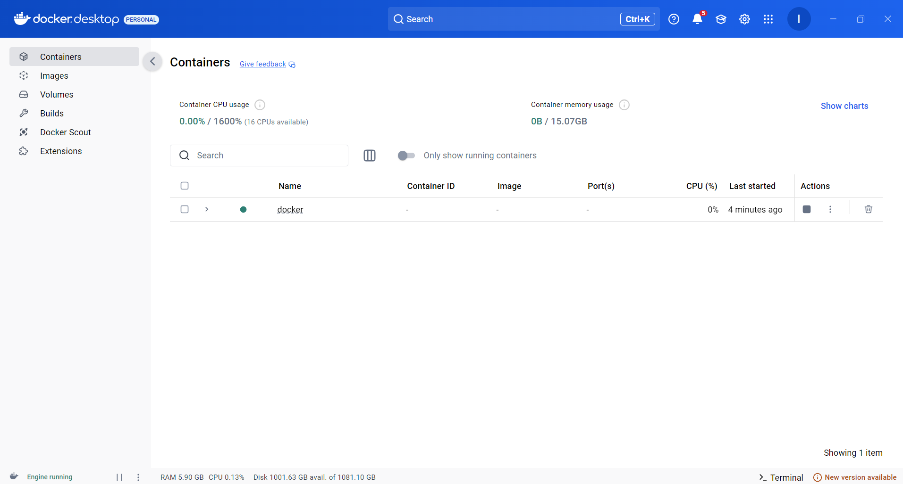Screen dimensions: 903x484
Task: Click the 0B / 15.07GB memory value
Action: (x=559, y=121)
